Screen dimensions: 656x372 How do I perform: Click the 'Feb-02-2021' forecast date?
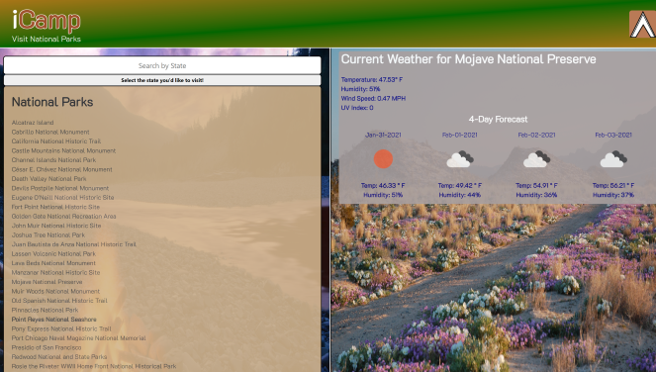pos(536,135)
